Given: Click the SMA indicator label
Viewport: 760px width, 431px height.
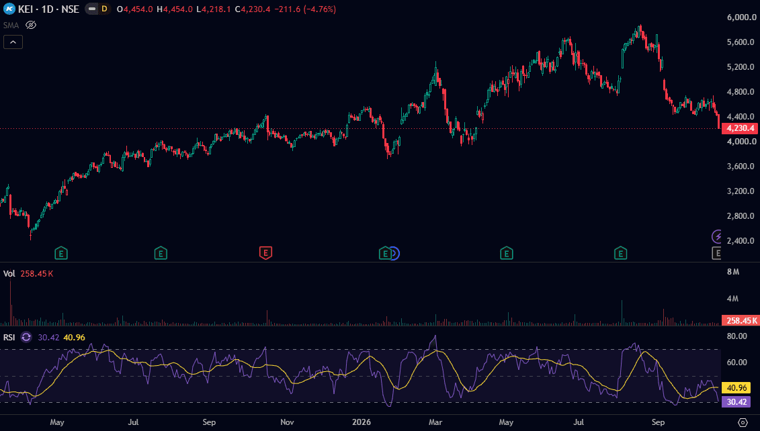Looking at the screenshot, I should pos(11,26).
